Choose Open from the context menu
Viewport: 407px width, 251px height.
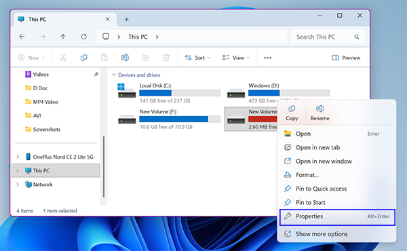337,134
